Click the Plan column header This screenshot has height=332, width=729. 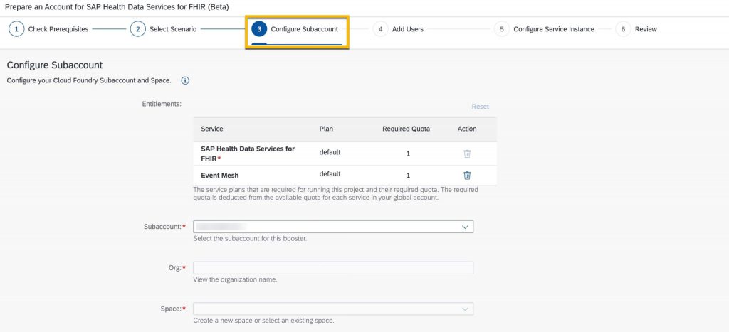(326, 129)
